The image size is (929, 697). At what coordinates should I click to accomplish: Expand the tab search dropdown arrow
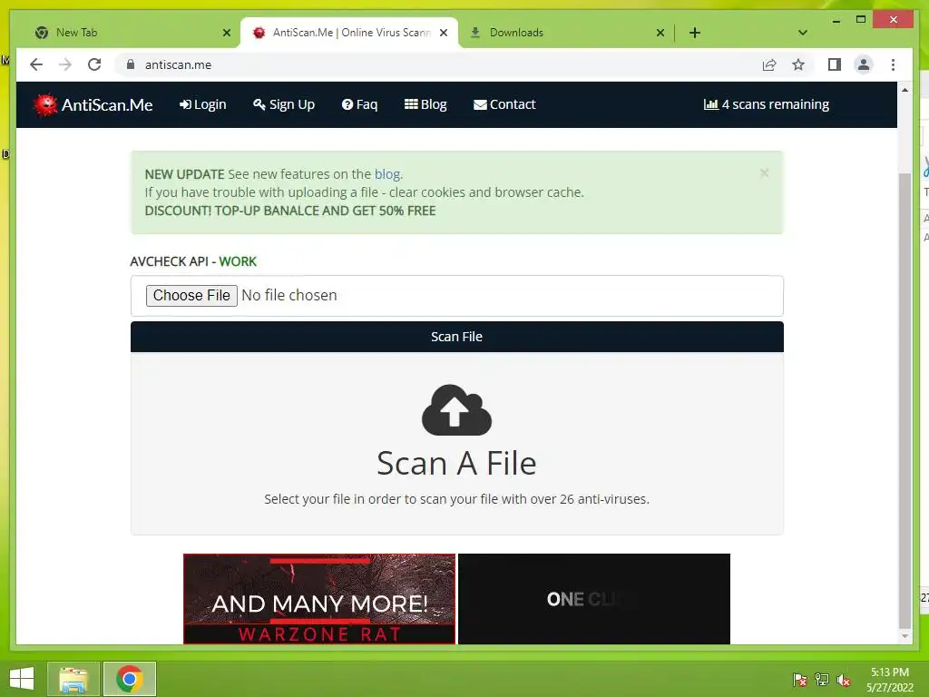803,33
